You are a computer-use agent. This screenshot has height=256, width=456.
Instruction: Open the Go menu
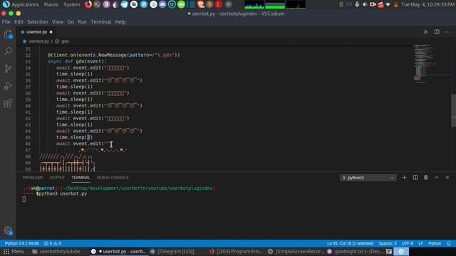[71, 22]
